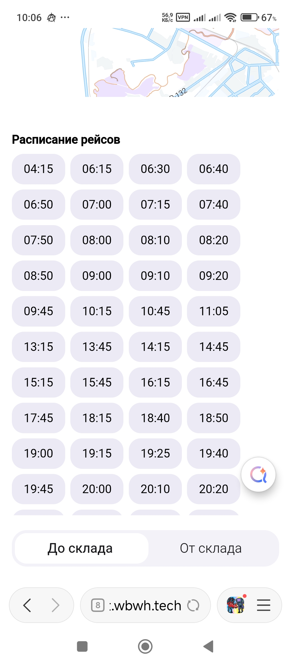Reload the wbwh.tech page

pyautogui.click(x=193, y=605)
